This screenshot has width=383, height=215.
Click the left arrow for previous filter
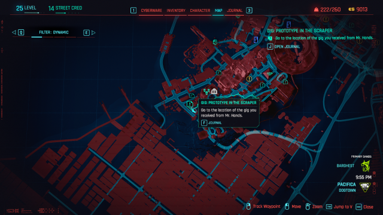(x=14, y=32)
